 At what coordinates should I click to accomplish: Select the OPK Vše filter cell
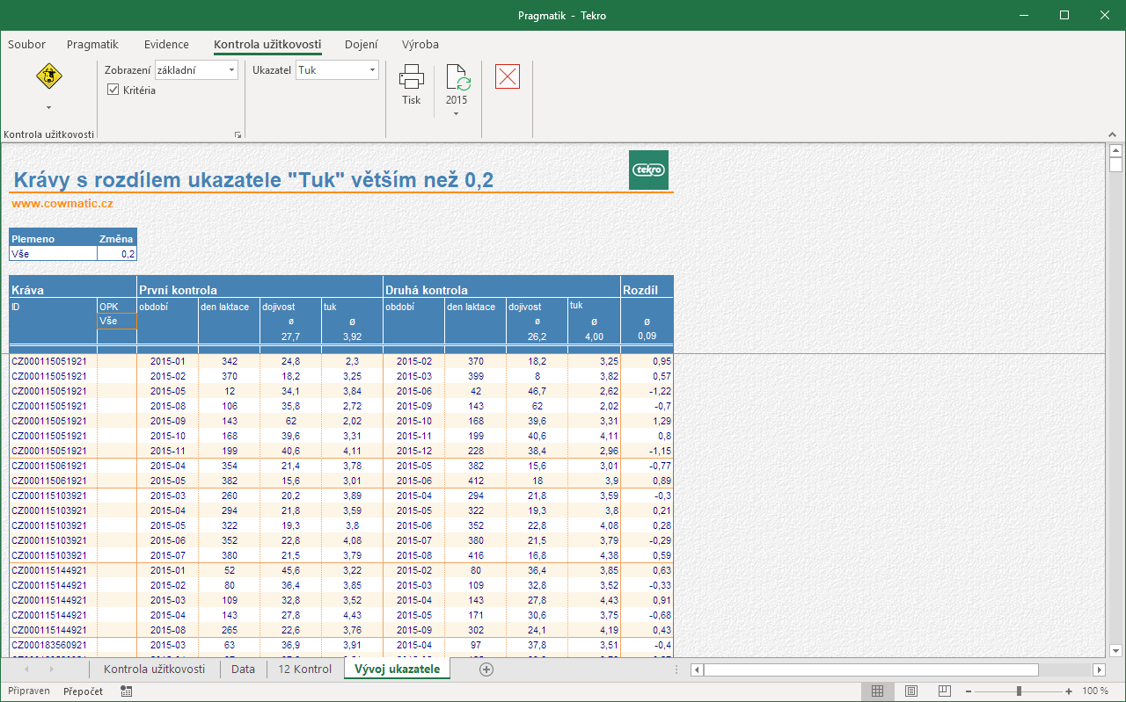click(117, 322)
